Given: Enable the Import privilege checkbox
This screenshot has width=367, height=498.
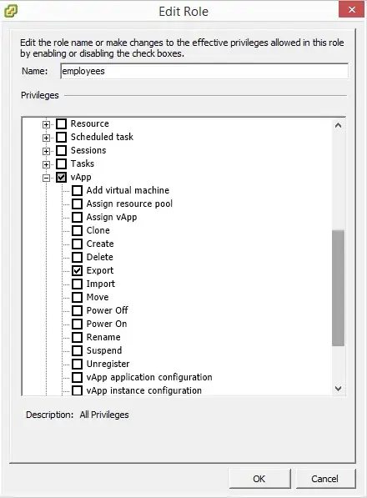Looking at the screenshot, I should (77, 284).
